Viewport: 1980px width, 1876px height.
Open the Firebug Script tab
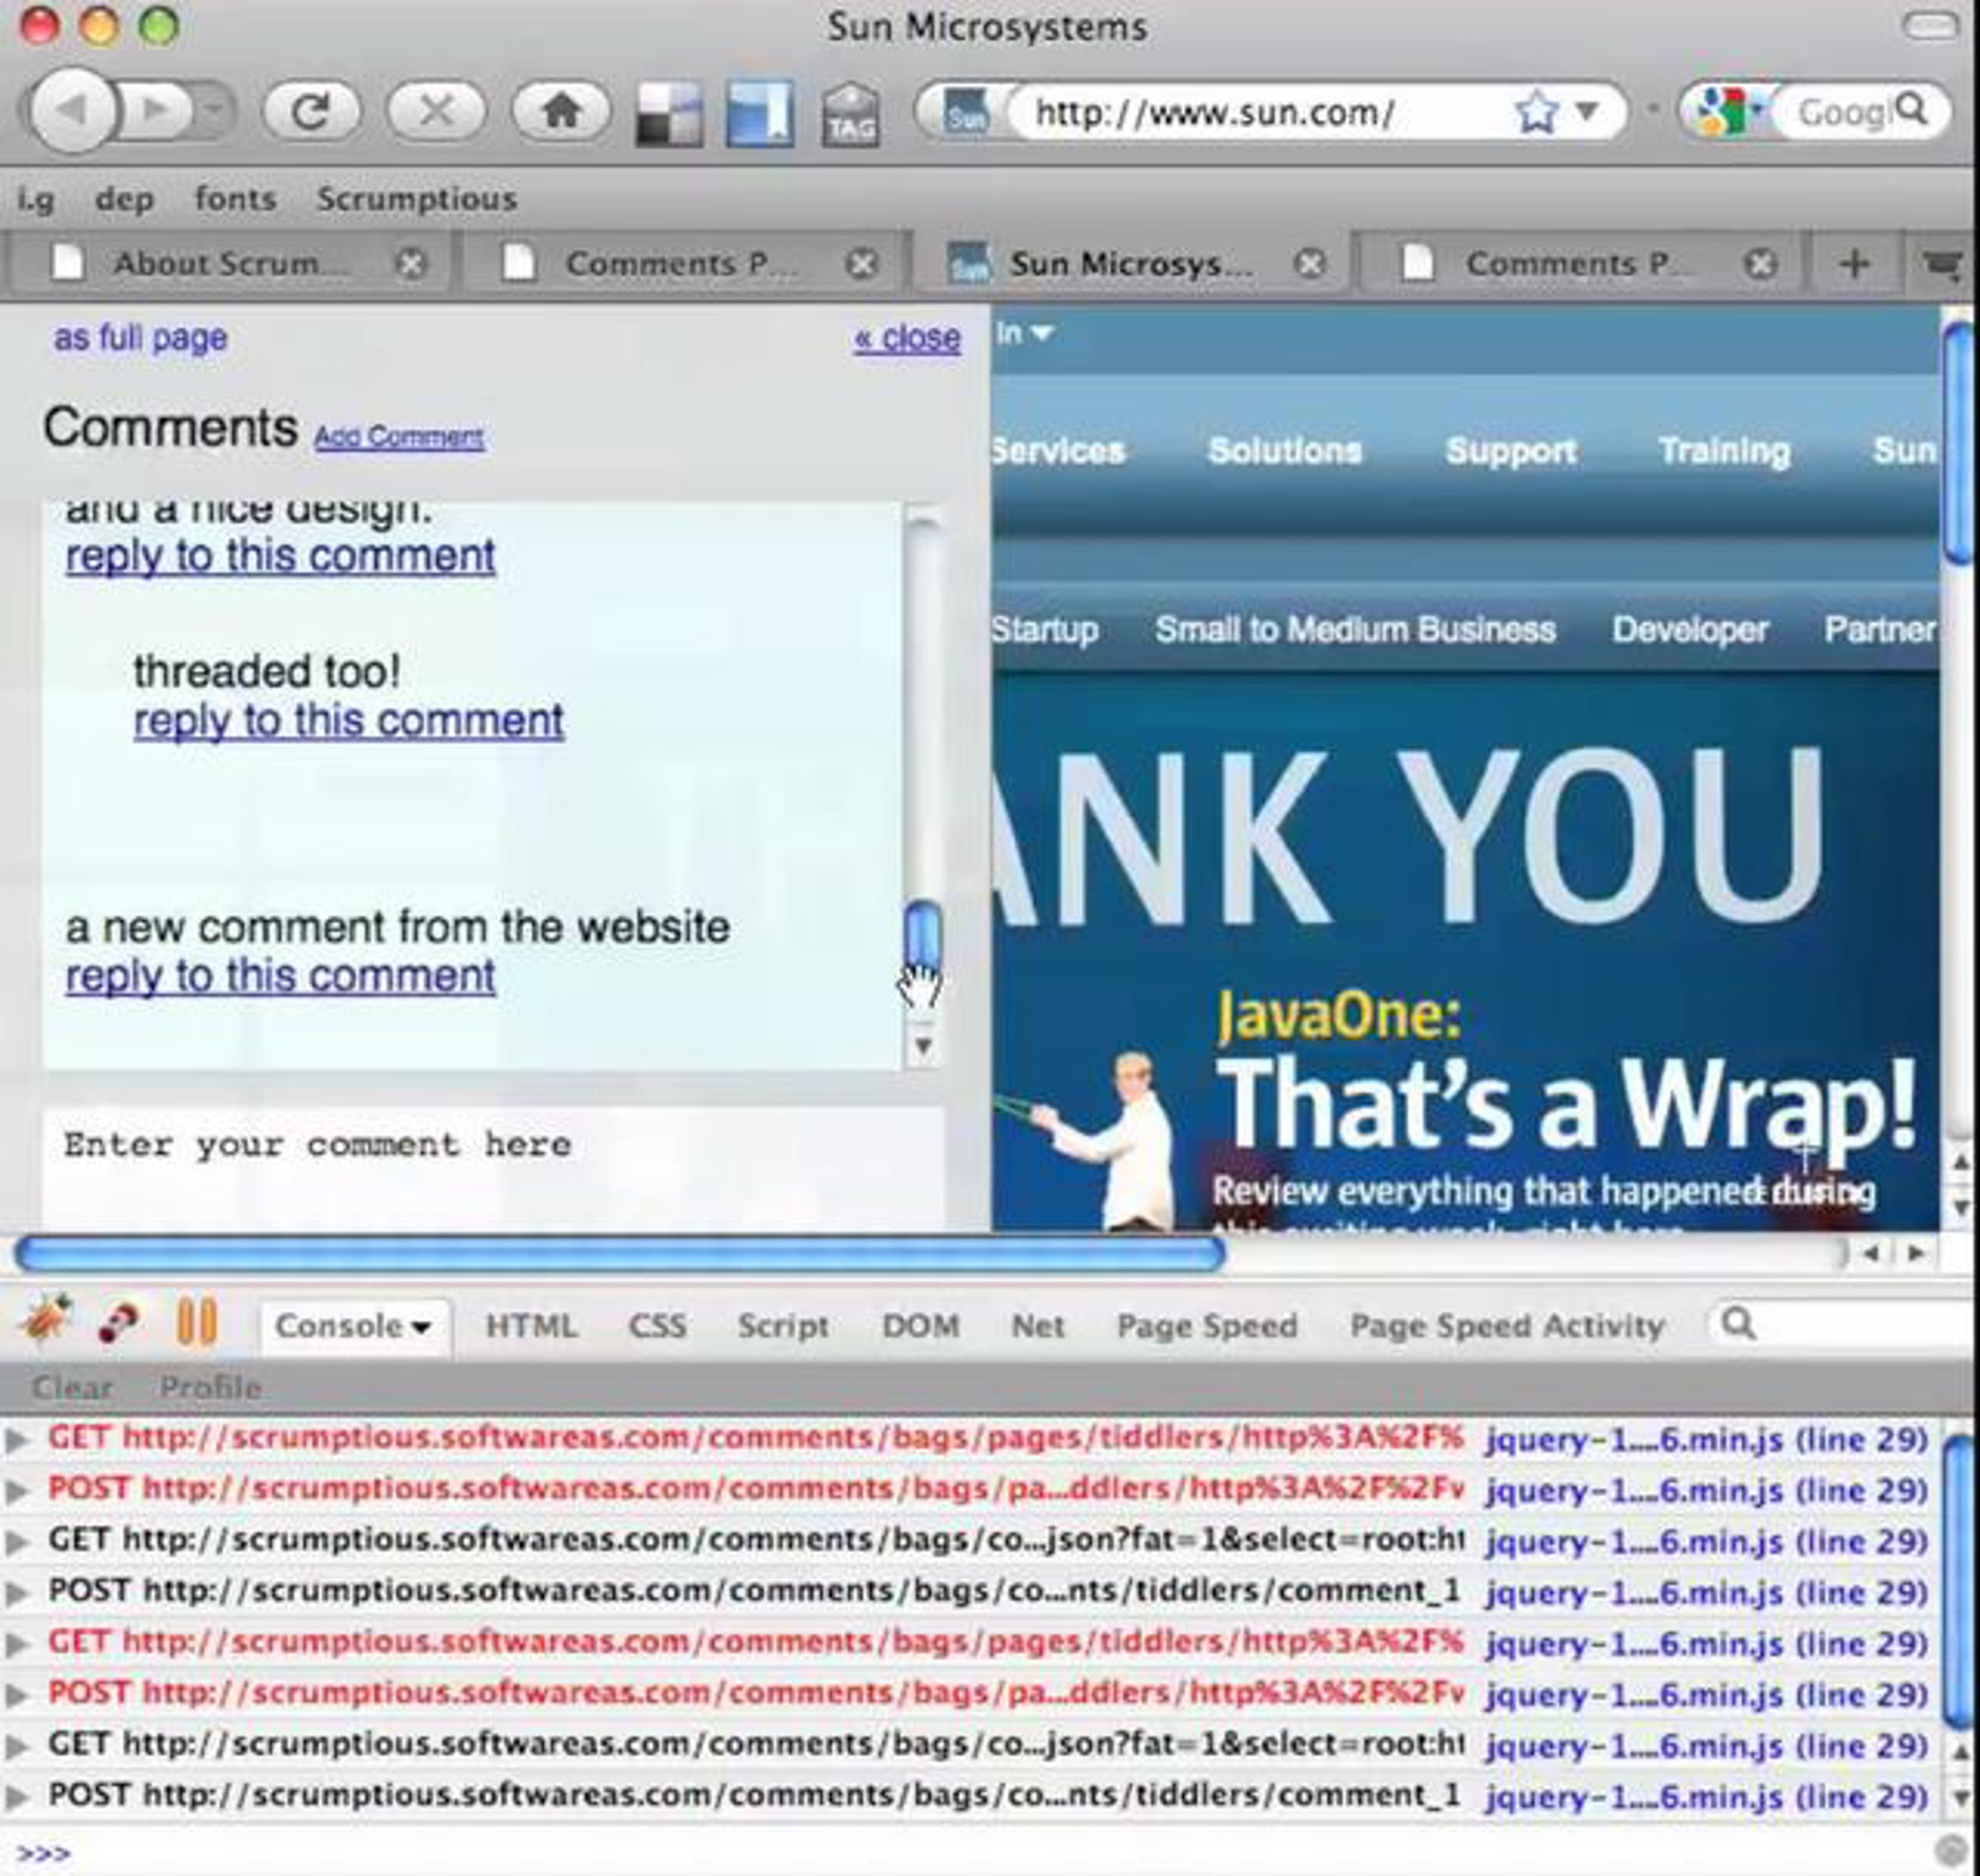click(x=783, y=1326)
